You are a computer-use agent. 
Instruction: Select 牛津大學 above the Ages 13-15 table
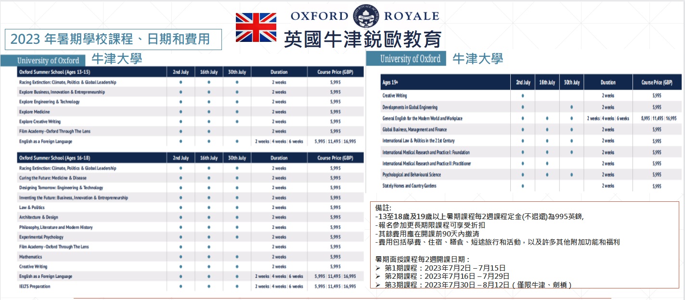pos(116,59)
